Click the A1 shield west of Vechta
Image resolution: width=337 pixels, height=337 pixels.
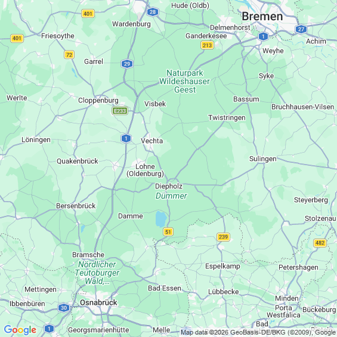coord(126,138)
